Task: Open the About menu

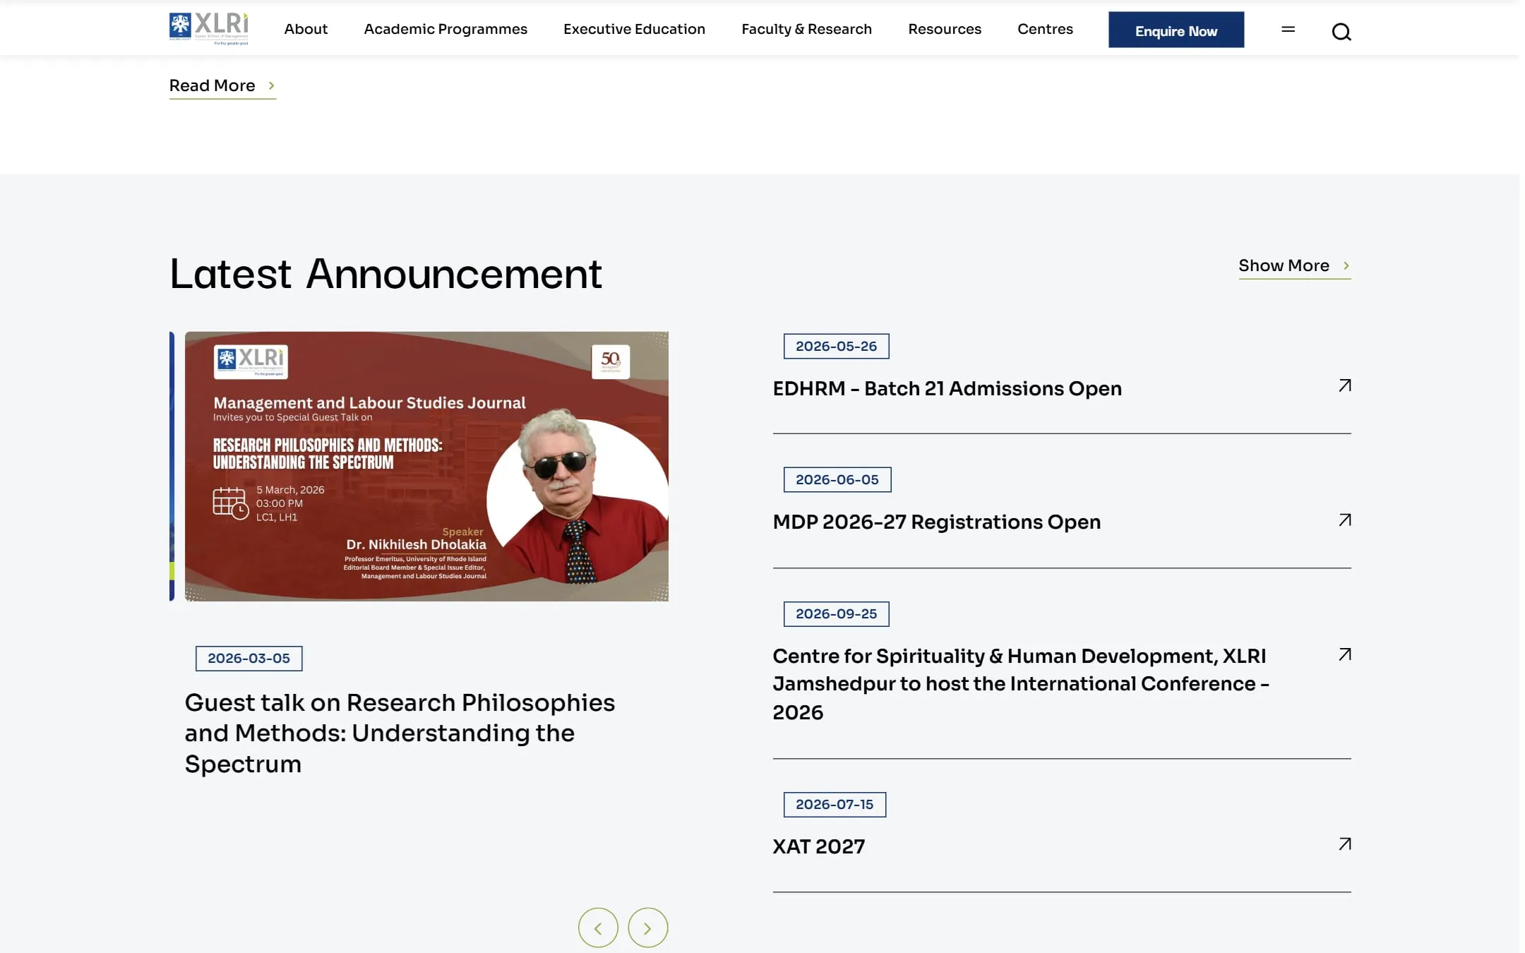Action: (306, 29)
